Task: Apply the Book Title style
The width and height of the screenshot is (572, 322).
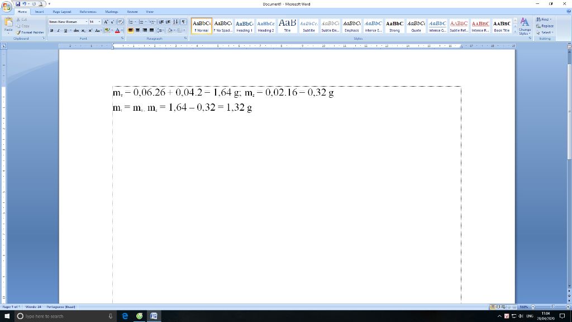Action: click(502, 26)
